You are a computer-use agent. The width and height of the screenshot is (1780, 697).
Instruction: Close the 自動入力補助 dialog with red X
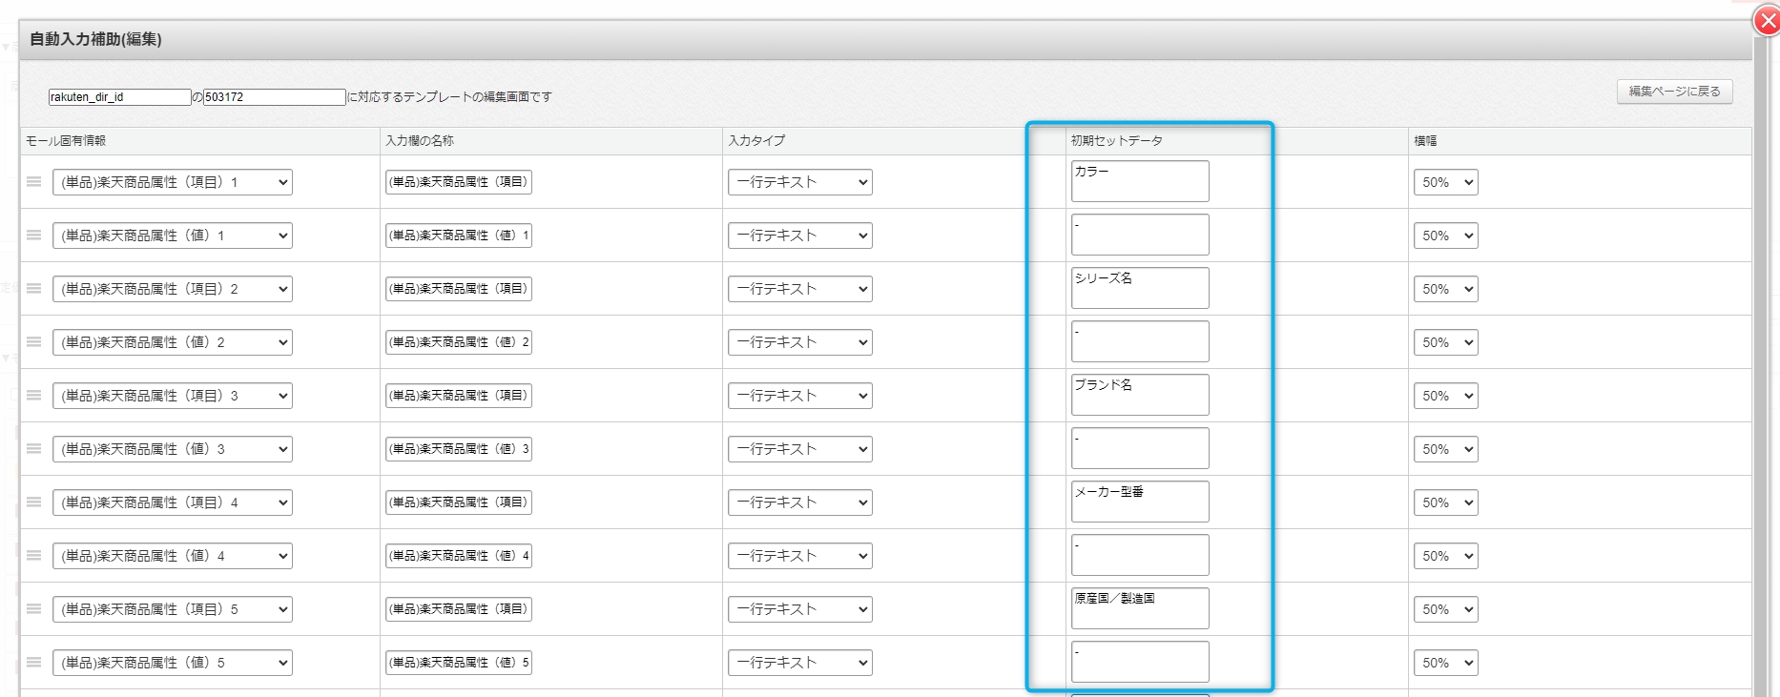(x=1767, y=21)
